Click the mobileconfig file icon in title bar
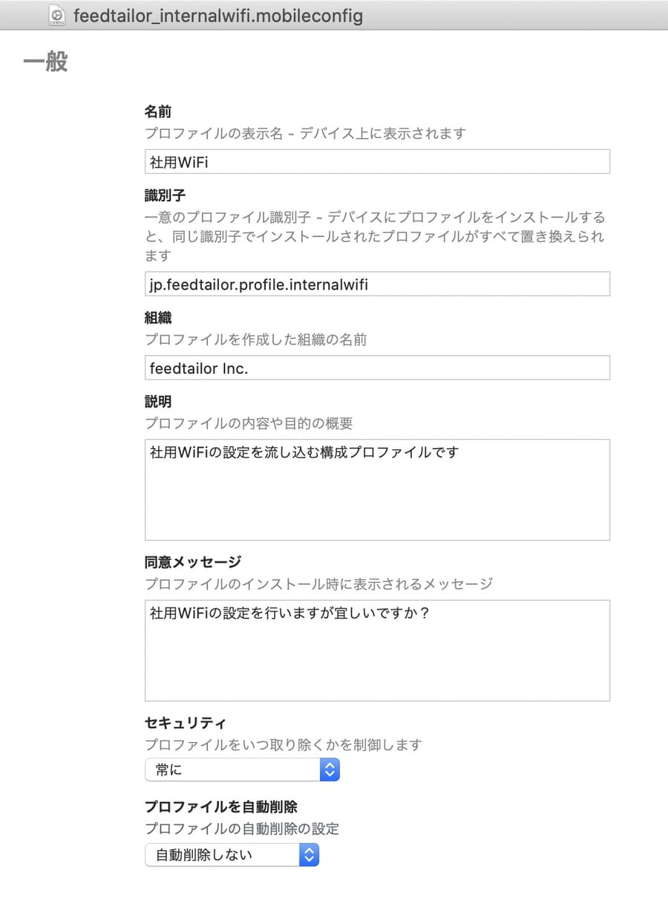 [x=57, y=15]
